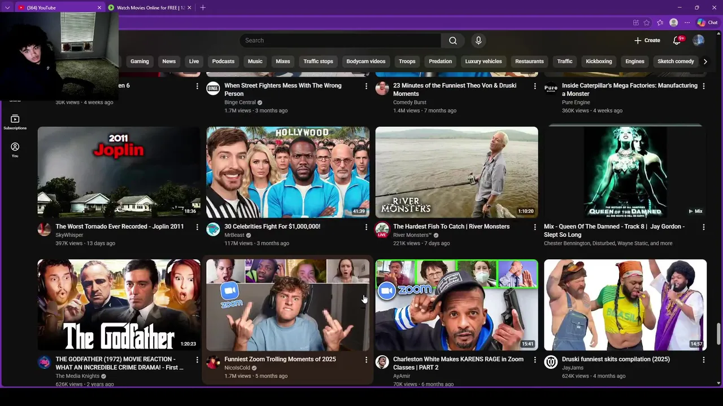Open Funniest Zoom Trolling Moments of 2025 title
723x406 pixels.
280,359
